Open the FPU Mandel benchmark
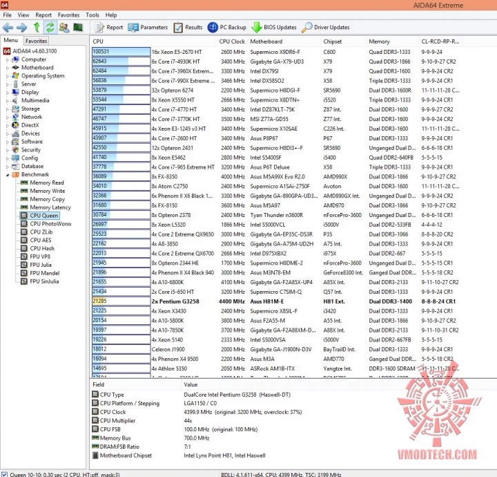The width and height of the screenshot is (497, 477). 44,273
